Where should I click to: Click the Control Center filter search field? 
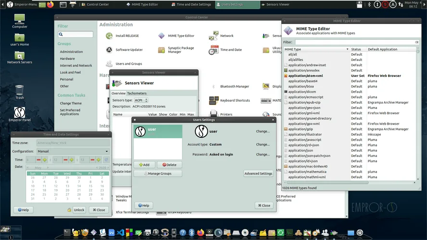(x=75, y=34)
